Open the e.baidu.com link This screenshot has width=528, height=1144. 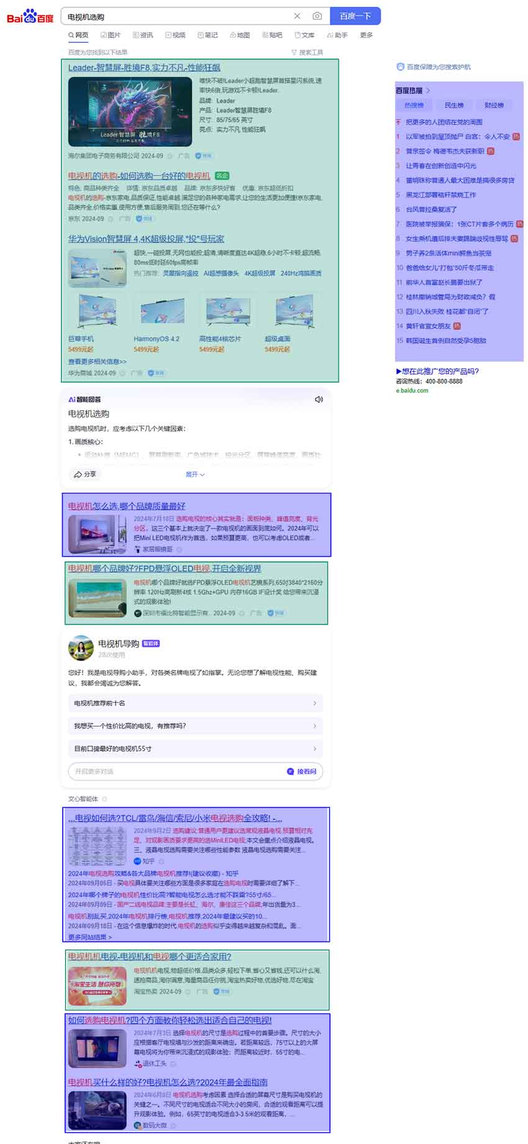[x=412, y=390]
